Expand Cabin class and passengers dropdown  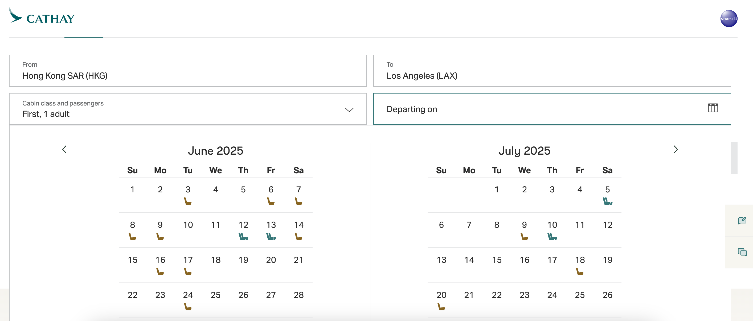tap(349, 110)
